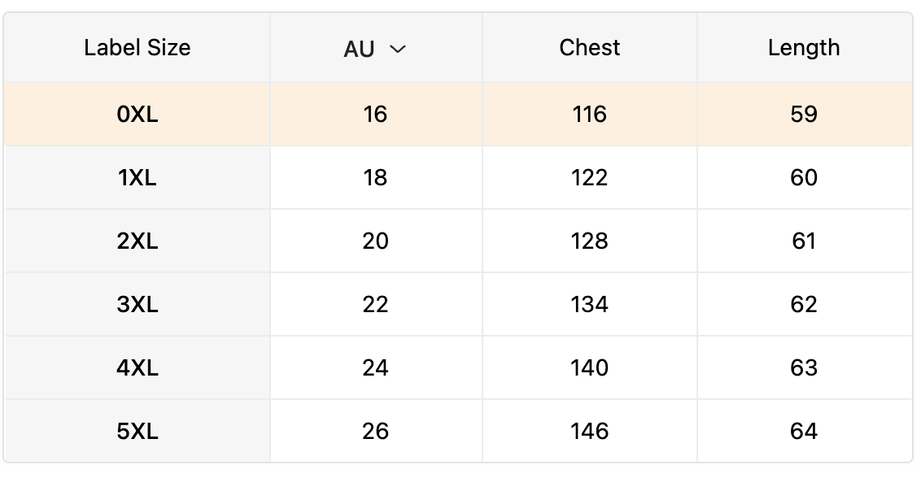Click the chest value 128 cell
Screen dimensions: 921x478
point(590,241)
